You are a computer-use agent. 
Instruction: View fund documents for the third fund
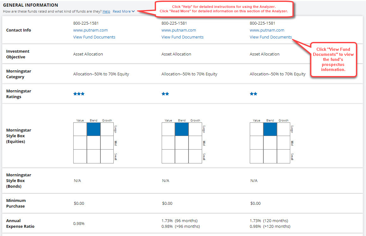[270, 37]
